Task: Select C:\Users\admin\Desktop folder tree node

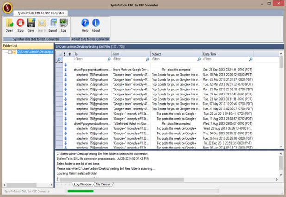Action: tap(35, 52)
